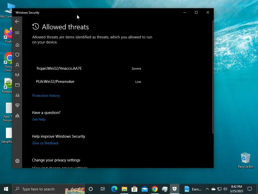Open Device security laptop icon
This screenshot has height=194, width=258.
coord(17,95)
